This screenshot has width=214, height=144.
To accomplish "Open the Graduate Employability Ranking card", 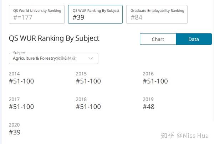I will 157,15.
